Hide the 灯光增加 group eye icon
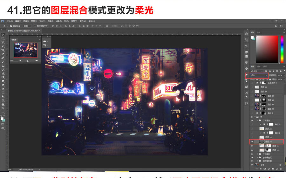Viewport: 286px width, 178px height. tap(252, 120)
